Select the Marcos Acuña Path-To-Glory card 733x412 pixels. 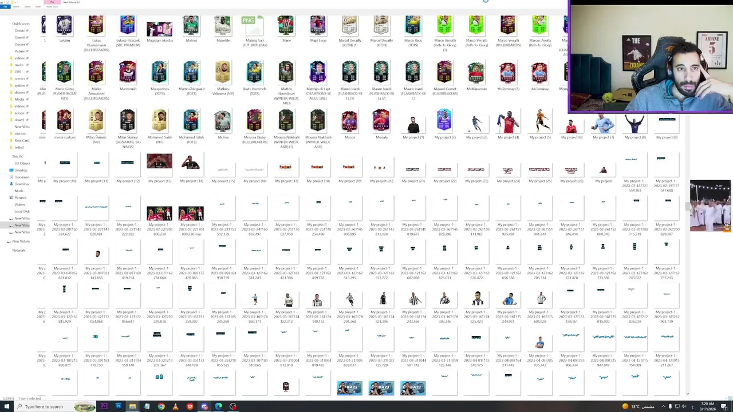539,31
